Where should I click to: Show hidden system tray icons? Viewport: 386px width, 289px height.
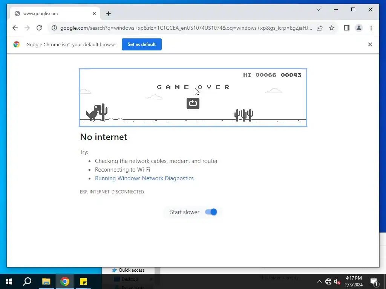(x=319, y=281)
